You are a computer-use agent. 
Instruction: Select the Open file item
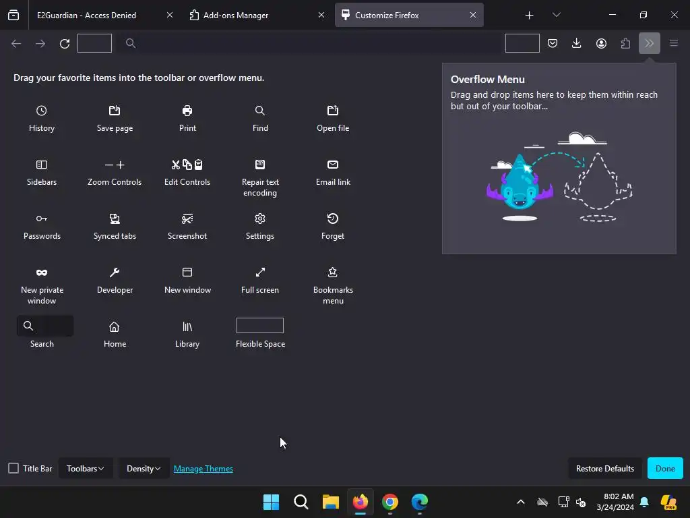333,119
